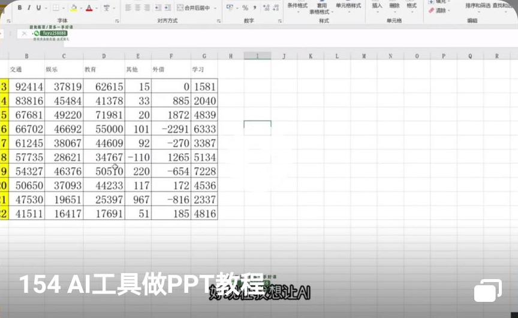Click the percent style button
518x318 pixels.
(245, 8)
